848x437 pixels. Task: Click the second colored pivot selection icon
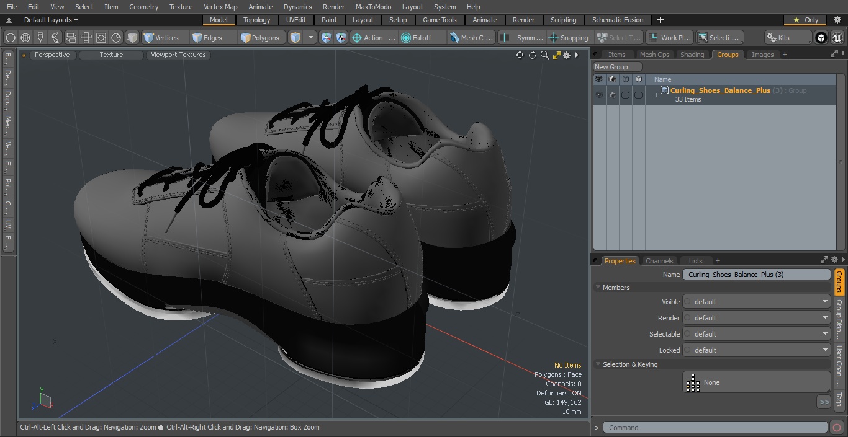pyautogui.click(x=341, y=38)
